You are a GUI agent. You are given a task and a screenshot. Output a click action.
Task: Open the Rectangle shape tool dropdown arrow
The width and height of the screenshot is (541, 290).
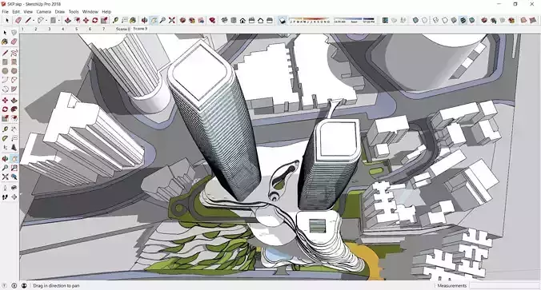58,20
